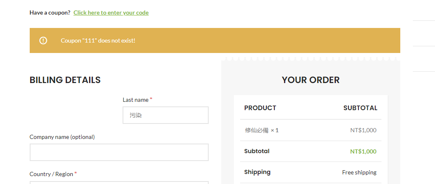Click the 'Country / Region' field label
The width and height of the screenshot is (435, 184).
(51, 174)
